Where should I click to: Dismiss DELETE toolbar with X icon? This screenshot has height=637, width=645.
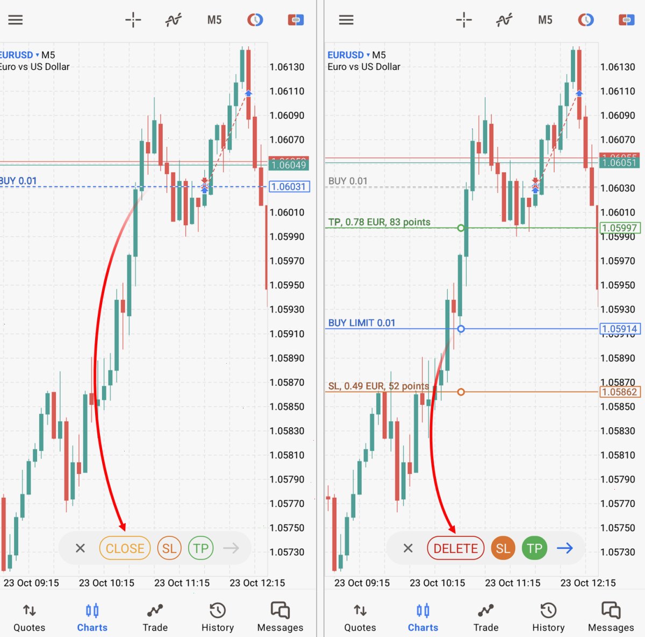tap(408, 548)
